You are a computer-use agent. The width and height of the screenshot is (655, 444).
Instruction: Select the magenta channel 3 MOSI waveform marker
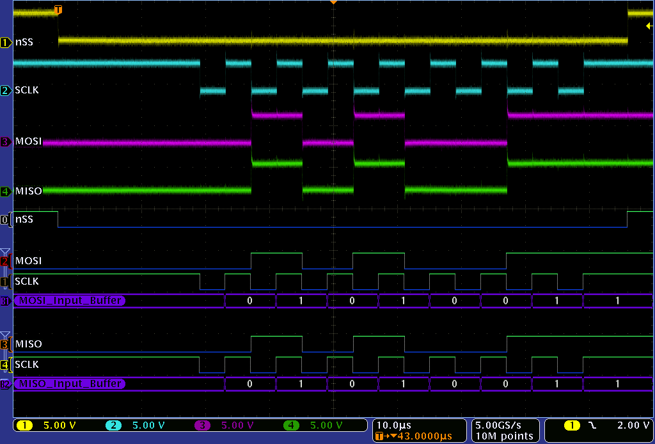6,141
